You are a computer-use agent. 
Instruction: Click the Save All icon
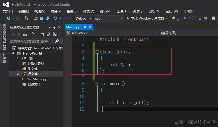(48, 18)
